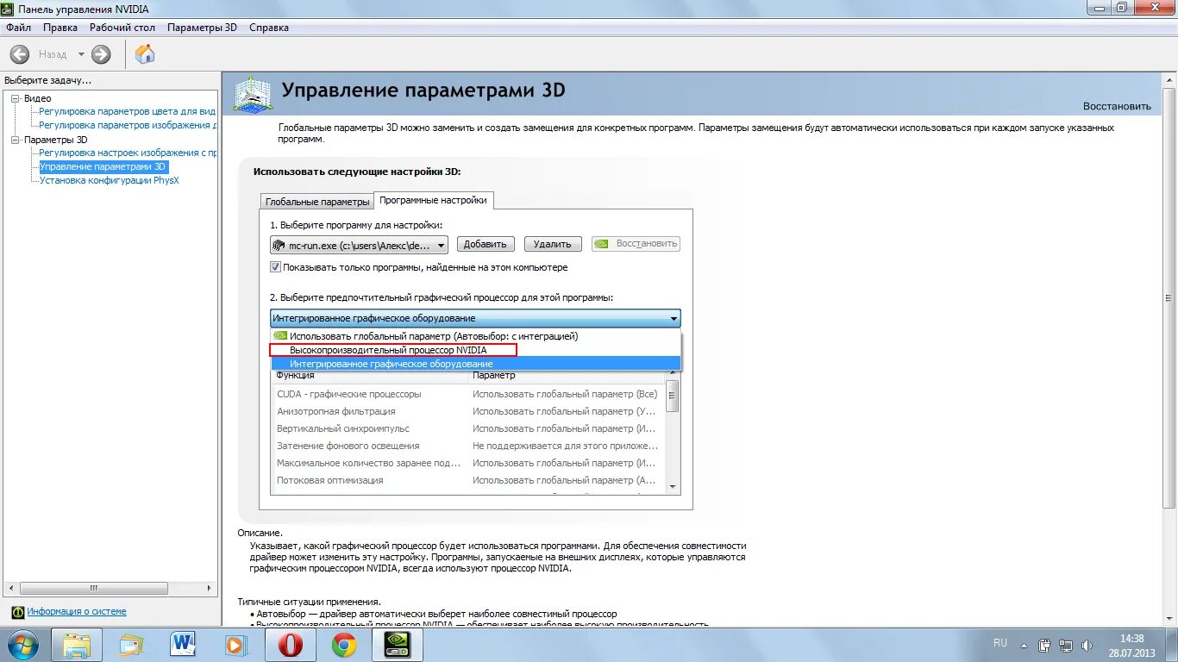Select CUDA - графические процессоры row

pos(469,394)
